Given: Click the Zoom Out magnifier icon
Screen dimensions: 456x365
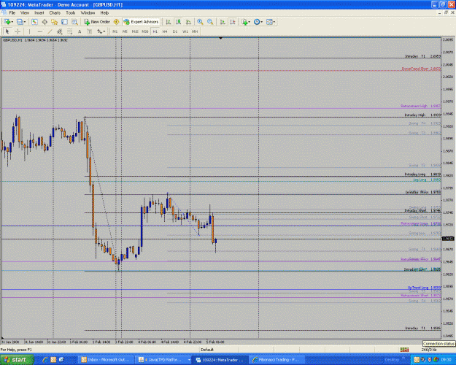Looking at the screenshot, I should (210, 22).
